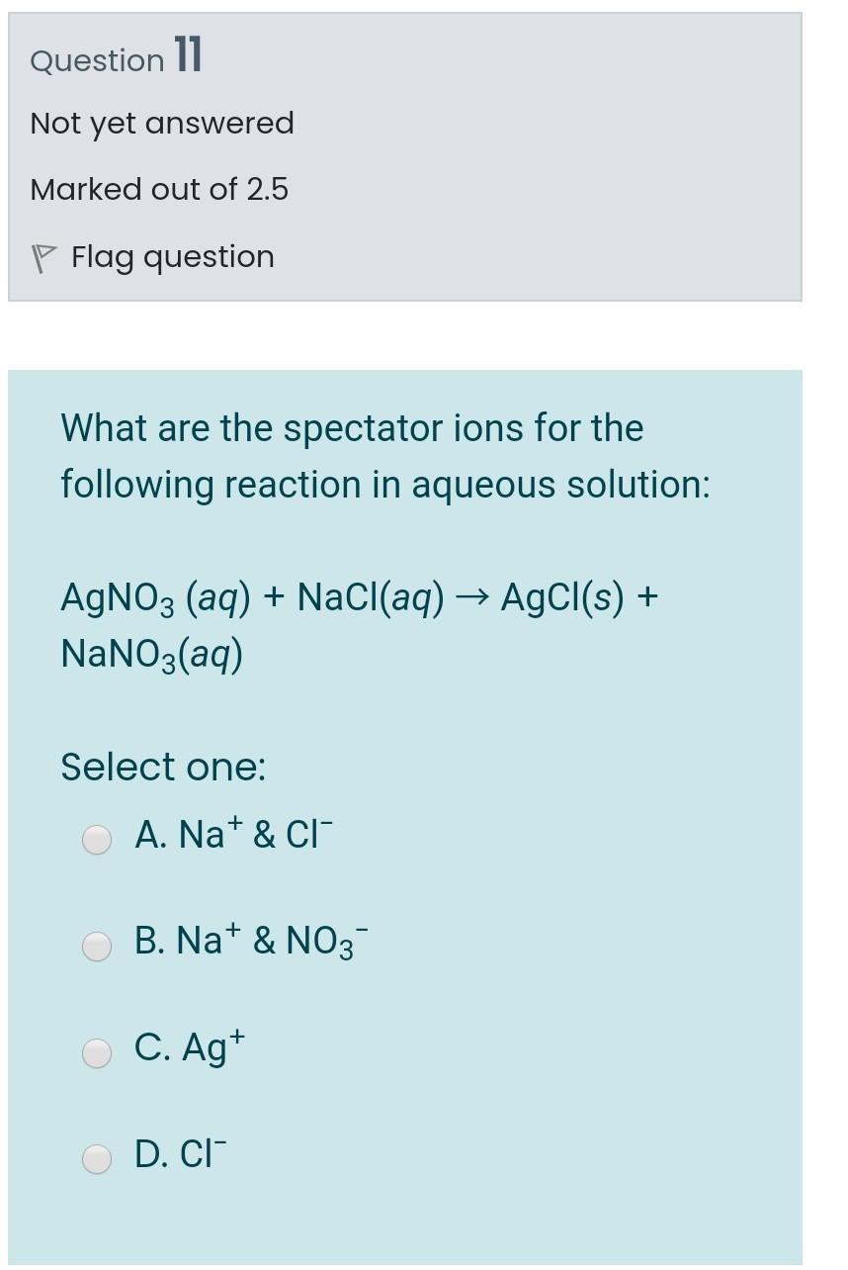The image size is (848, 1270).
Task: Click the Question heading word
Action: pyautogui.click(x=97, y=61)
